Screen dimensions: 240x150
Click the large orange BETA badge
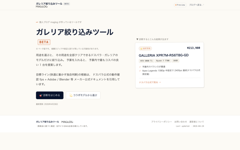44,42
